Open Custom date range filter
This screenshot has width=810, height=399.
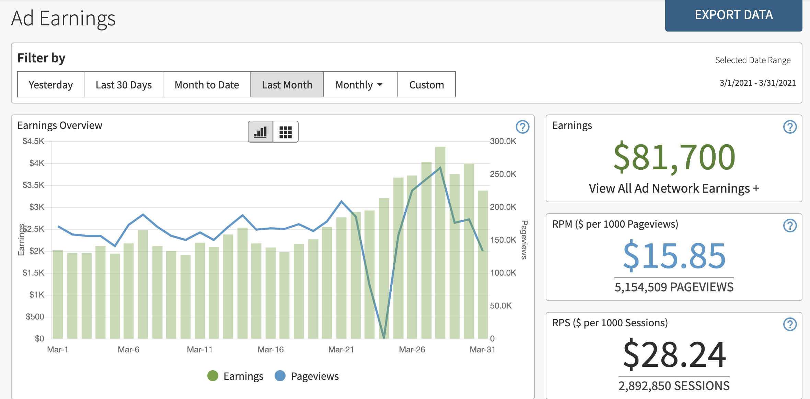click(x=427, y=85)
